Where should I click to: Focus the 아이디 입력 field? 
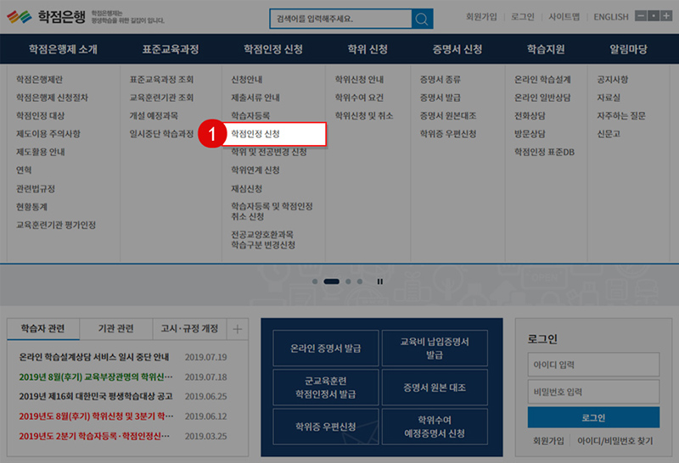pyautogui.click(x=593, y=365)
